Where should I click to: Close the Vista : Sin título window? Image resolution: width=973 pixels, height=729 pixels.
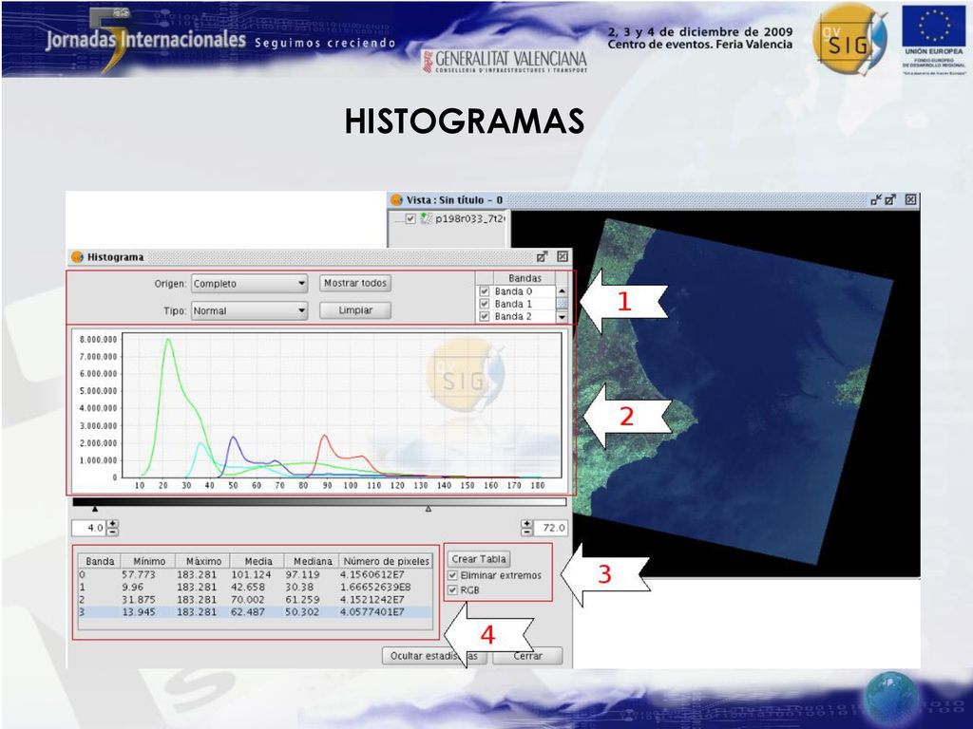910,199
